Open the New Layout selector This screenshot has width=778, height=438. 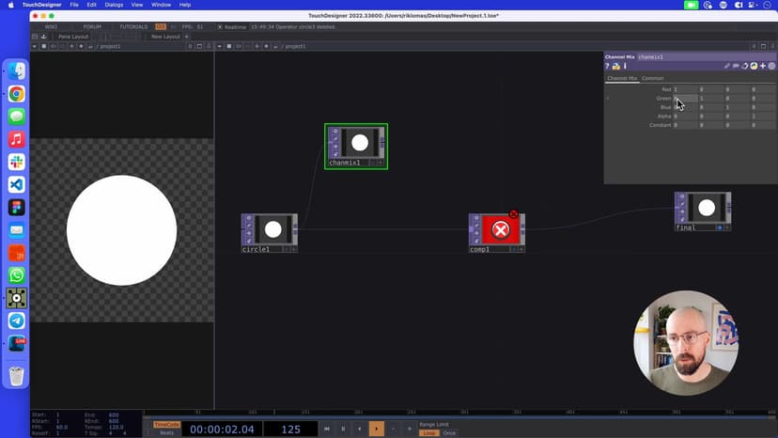click(x=165, y=37)
